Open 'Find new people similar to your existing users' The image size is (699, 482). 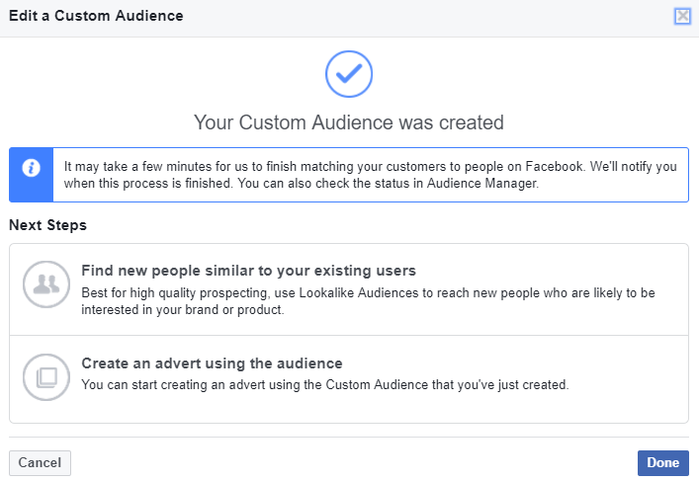click(x=248, y=271)
